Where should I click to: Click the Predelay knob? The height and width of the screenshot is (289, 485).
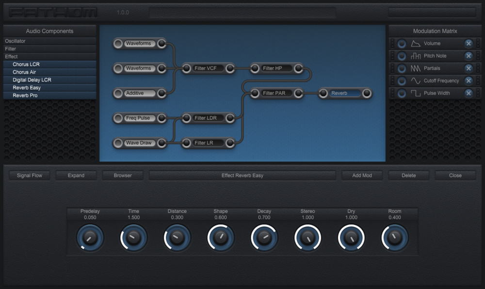(x=90, y=238)
